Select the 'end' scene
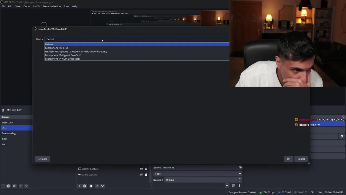The height and width of the screenshot is (195, 346). pyautogui.click(x=16, y=144)
